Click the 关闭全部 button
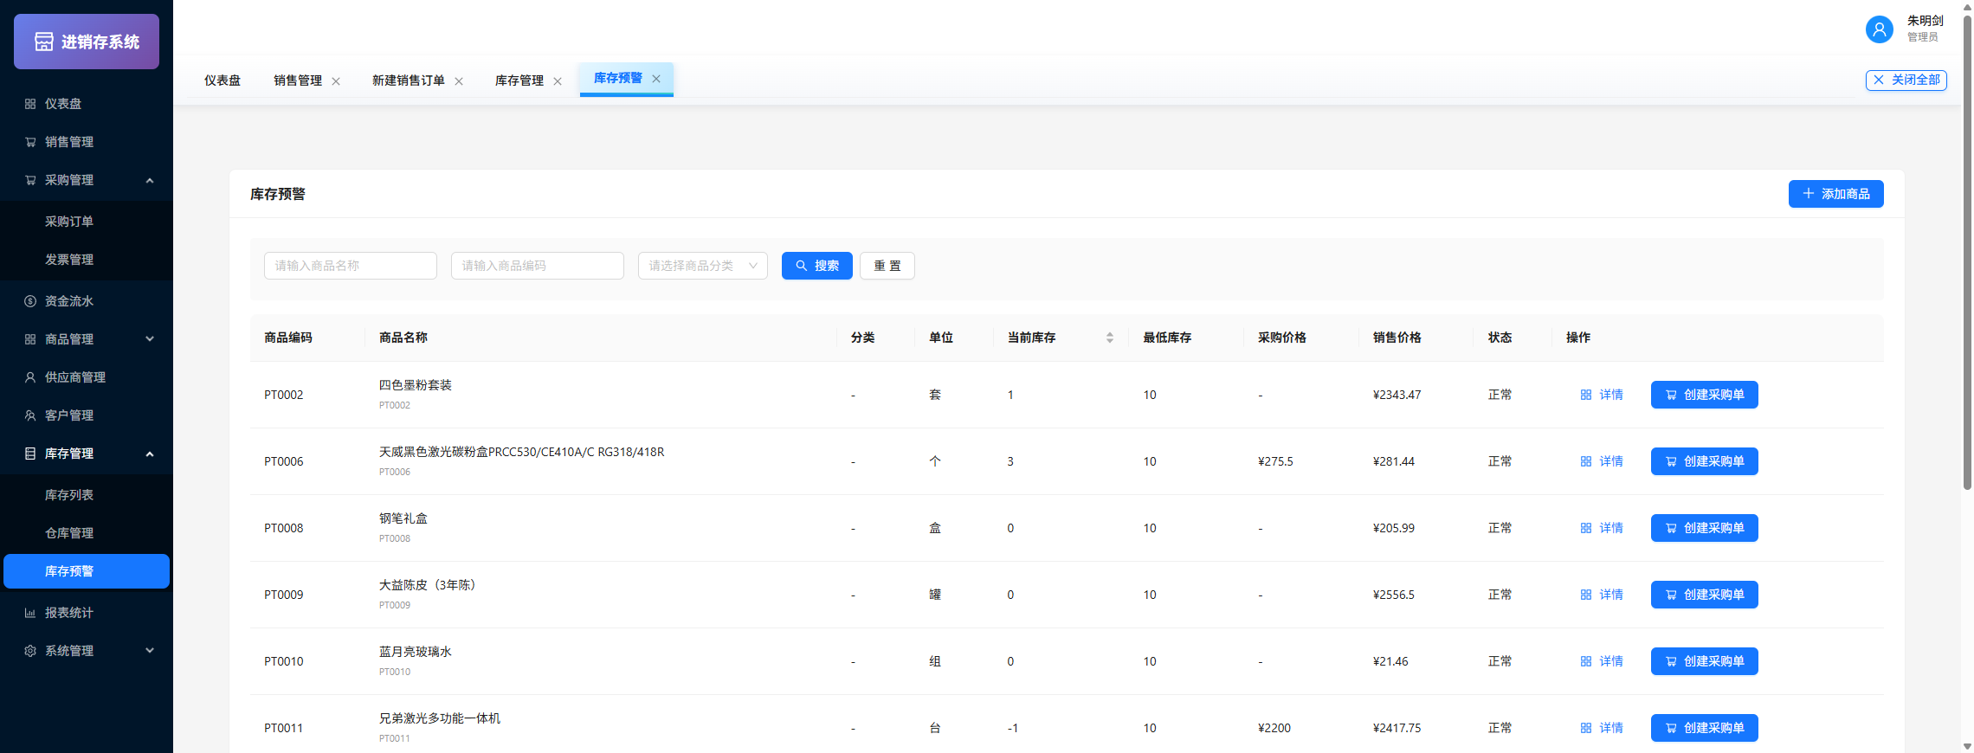The height and width of the screenshot is (753, 1974). pyautogui.click(x=1906, y=80)
